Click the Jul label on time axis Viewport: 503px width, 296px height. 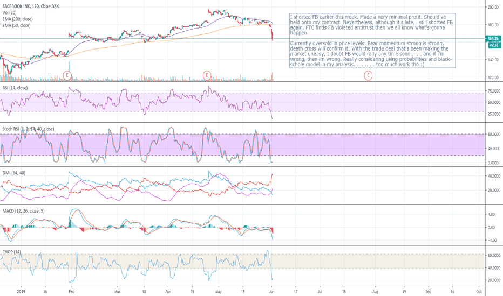click(320, 292)
